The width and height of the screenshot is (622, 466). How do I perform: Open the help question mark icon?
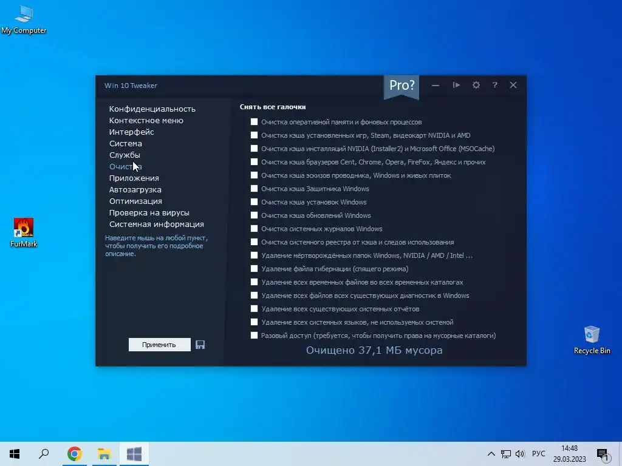494,85
